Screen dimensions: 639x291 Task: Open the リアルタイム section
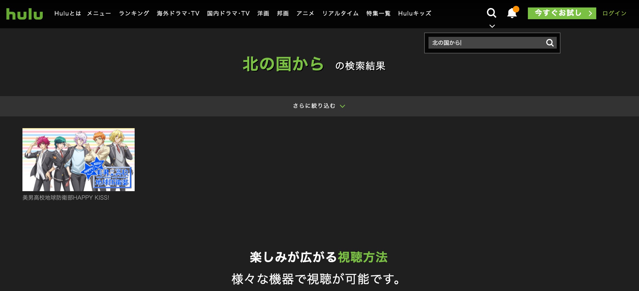pos(340,13)
